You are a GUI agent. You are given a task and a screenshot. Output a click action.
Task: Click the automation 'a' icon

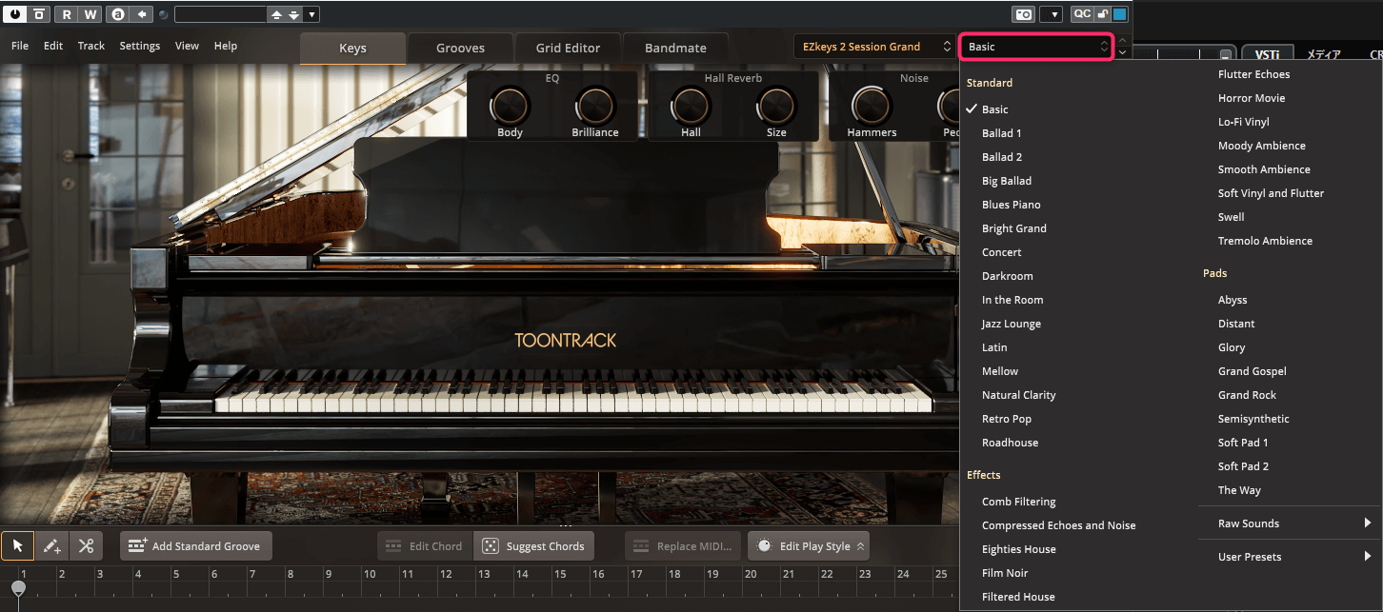tap(118, 13)
